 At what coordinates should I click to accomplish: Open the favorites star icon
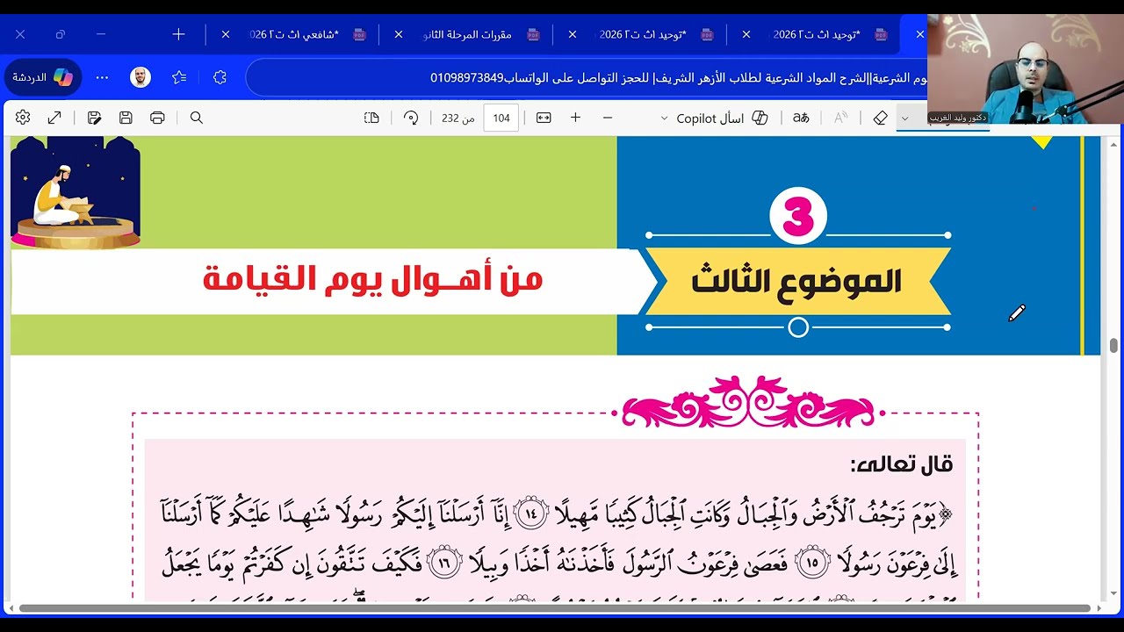(x=179, y=77)
